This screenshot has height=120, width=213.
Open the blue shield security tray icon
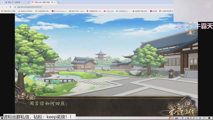coord(183,118)
